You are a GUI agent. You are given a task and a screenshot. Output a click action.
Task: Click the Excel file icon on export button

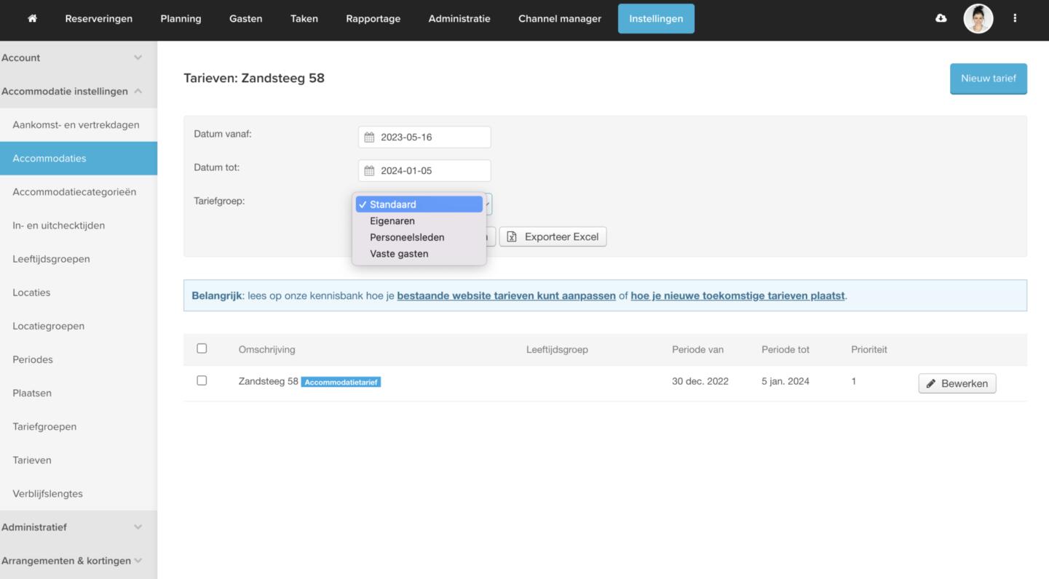point(512,237)
